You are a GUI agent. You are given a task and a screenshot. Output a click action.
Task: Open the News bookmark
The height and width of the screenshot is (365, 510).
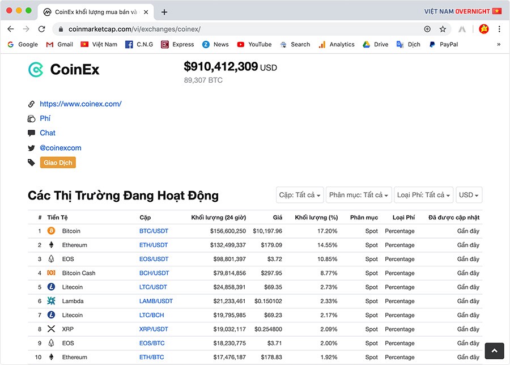(215, 44)
